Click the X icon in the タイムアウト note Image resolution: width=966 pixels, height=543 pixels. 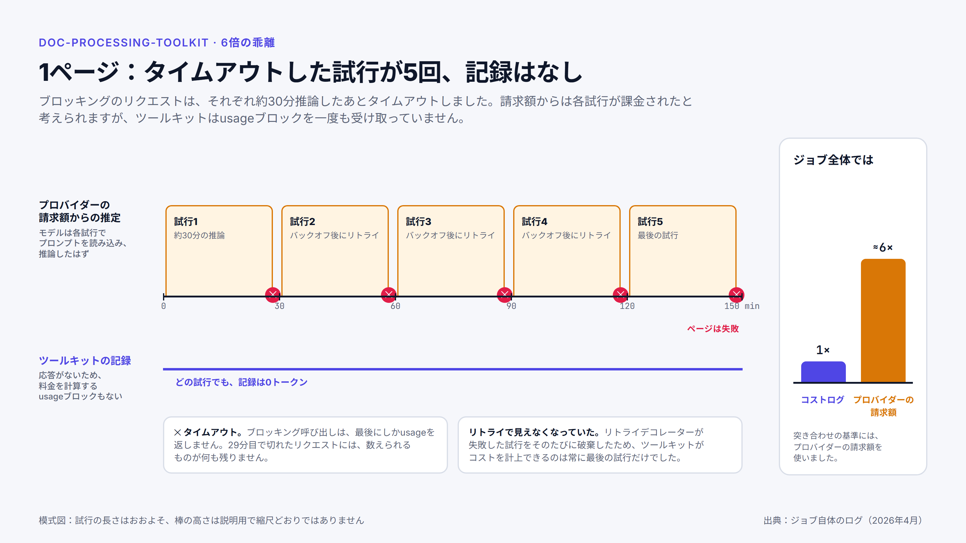[178, 433]
